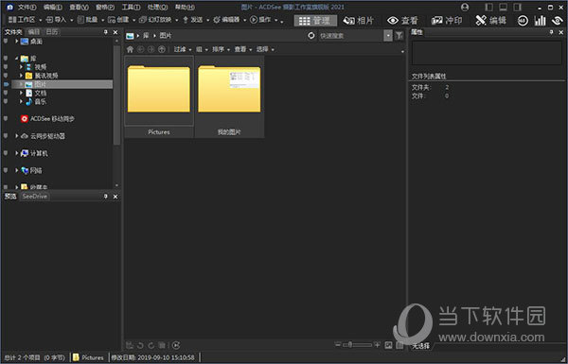Toggle the easy-select marker beside 计算机

pos(6,153)
